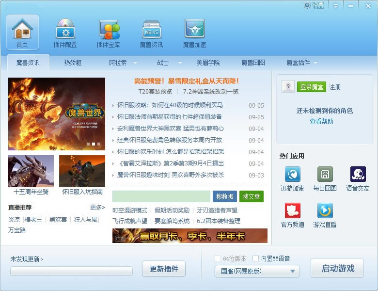The image size is (378, 291).
Task: Open streamer 万宝路 link
Action: tap(17, 230)
